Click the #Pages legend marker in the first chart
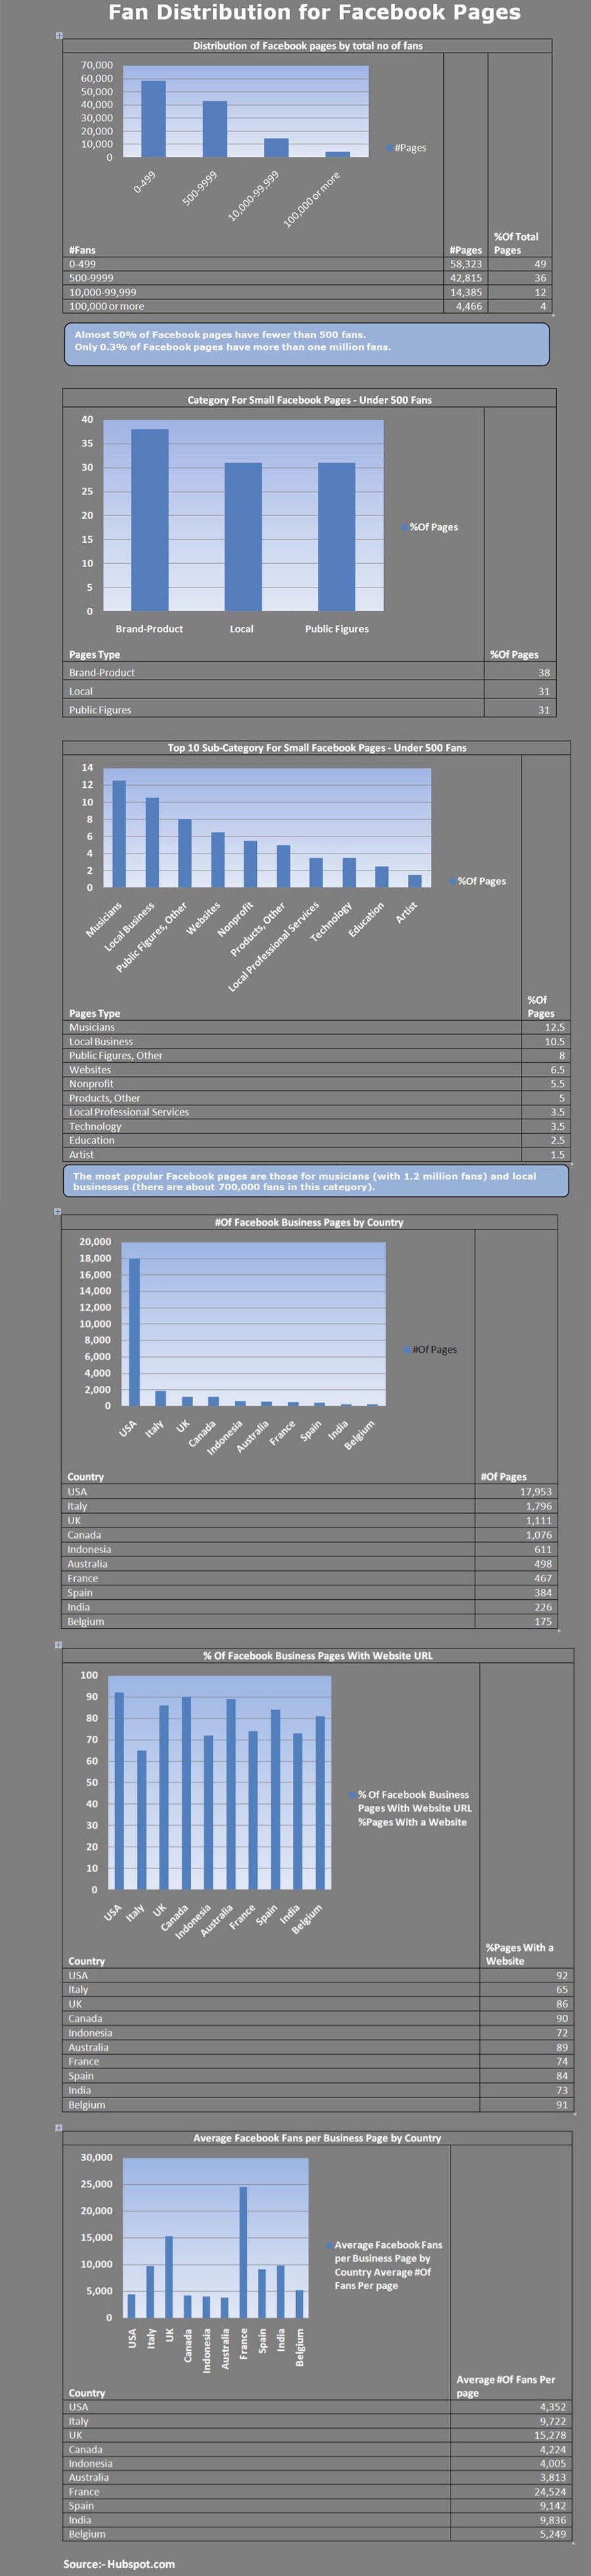The height and width of the screenshot is (2576, 591). 389,148
